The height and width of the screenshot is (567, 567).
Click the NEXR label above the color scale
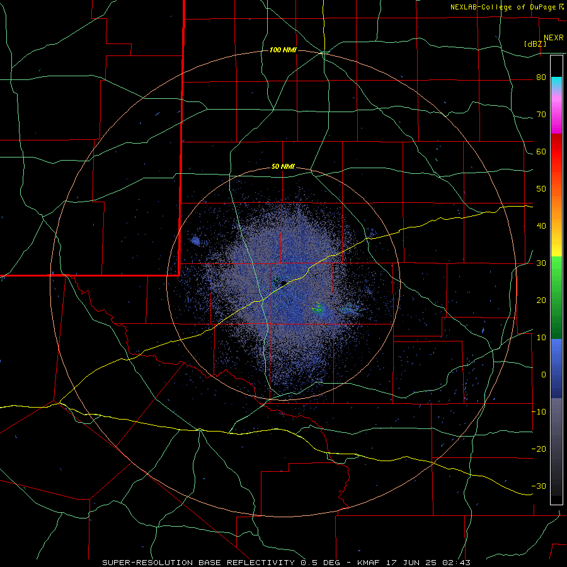coord(553,38)
